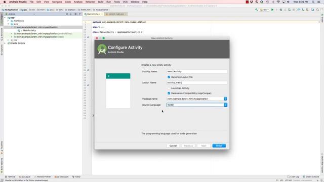The width and height of the screenshot is (324, 182).
Task: Click the Next button
Action: (204, 146)
